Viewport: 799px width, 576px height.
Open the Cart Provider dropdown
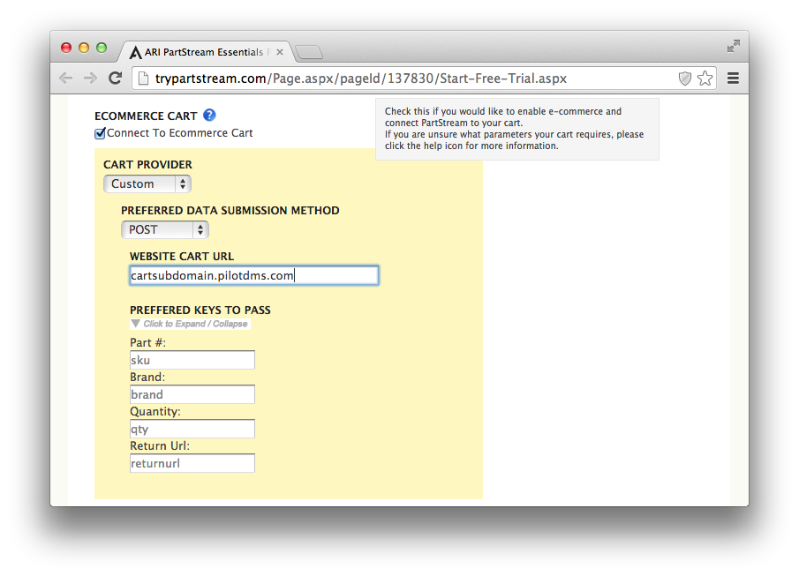coord(147,184)
